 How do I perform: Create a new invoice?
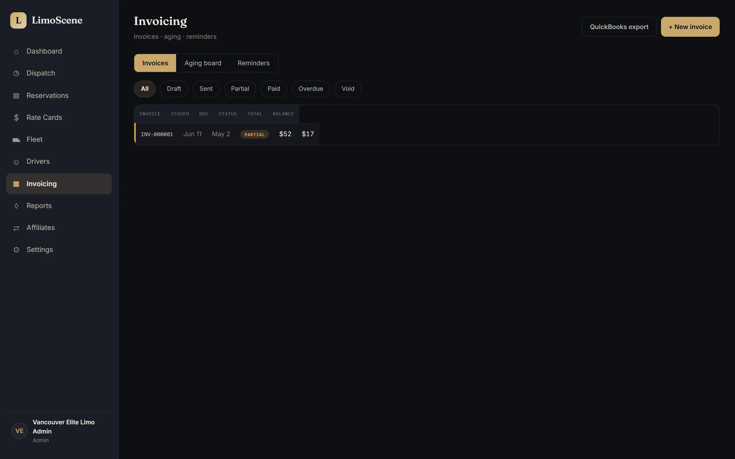(690, 27)
